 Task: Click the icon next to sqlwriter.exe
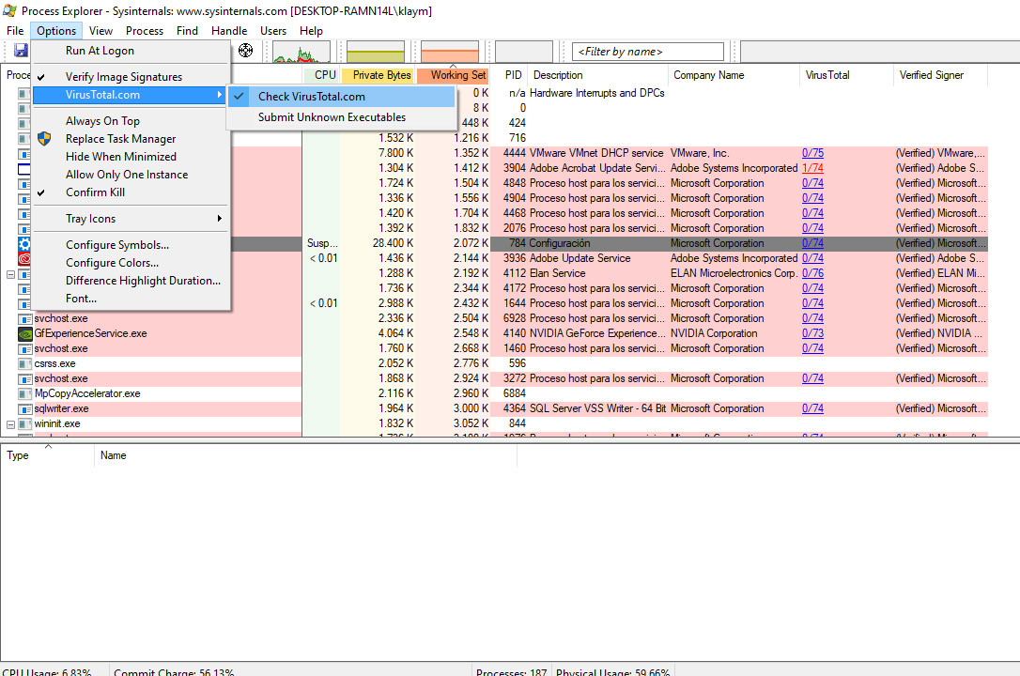[24, 408]
